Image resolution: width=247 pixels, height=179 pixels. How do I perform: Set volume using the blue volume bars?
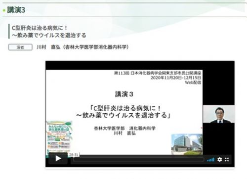click(x=211, y=160)
